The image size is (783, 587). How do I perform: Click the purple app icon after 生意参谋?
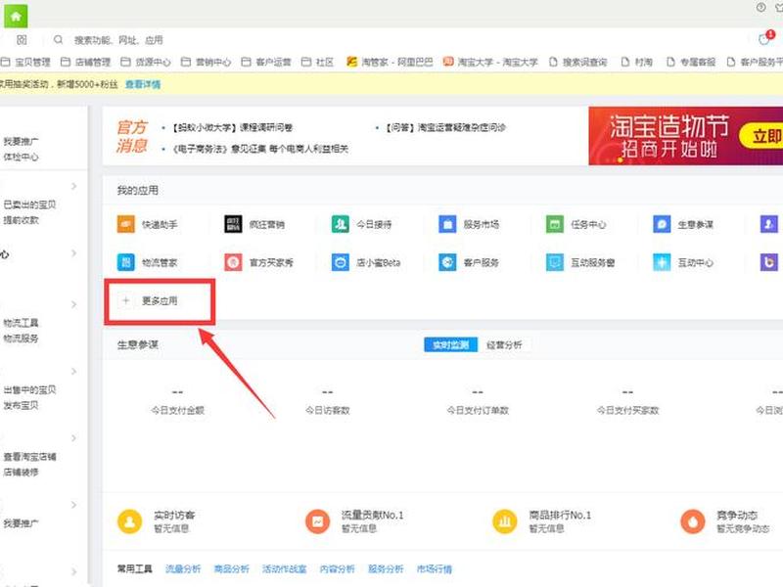(769, 224)
